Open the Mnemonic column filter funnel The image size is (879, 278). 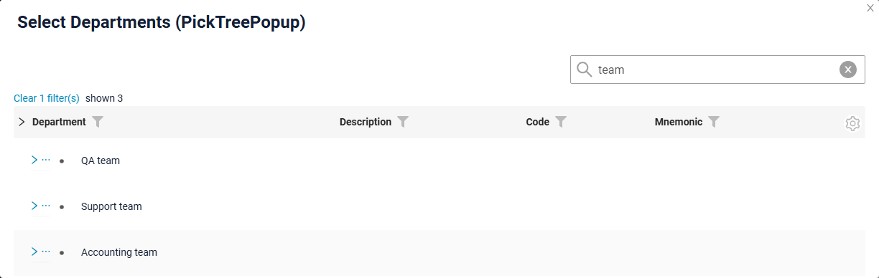(x=714, y=122)
